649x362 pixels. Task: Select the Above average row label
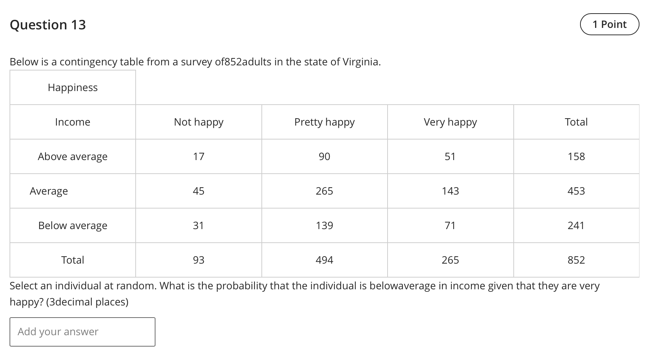(x=72, y=156)
